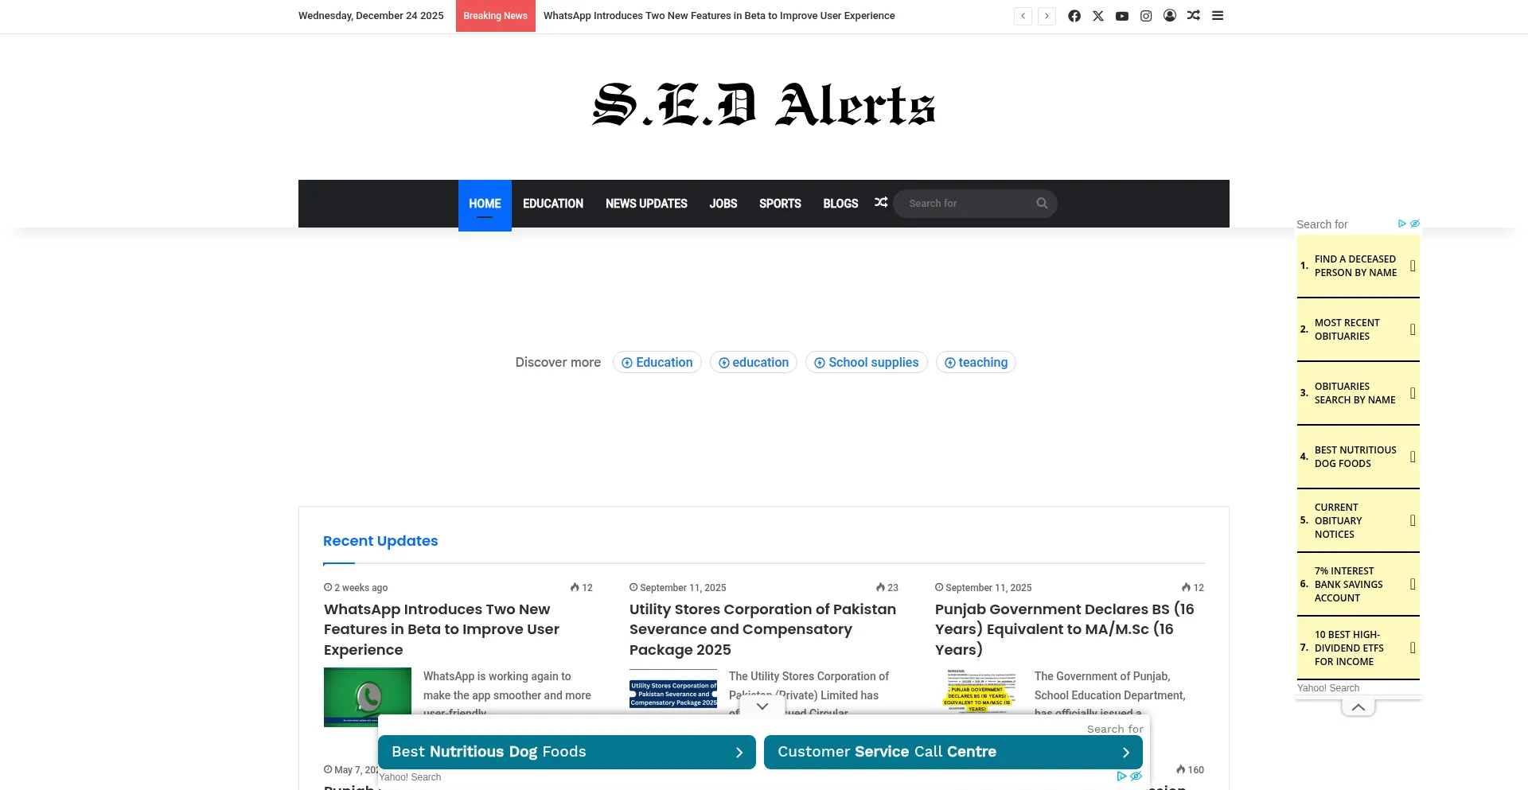Screen dimensions: 1528x790
Task: Collapse the bottom ad via its down chevron
Action: click(762, 706)
